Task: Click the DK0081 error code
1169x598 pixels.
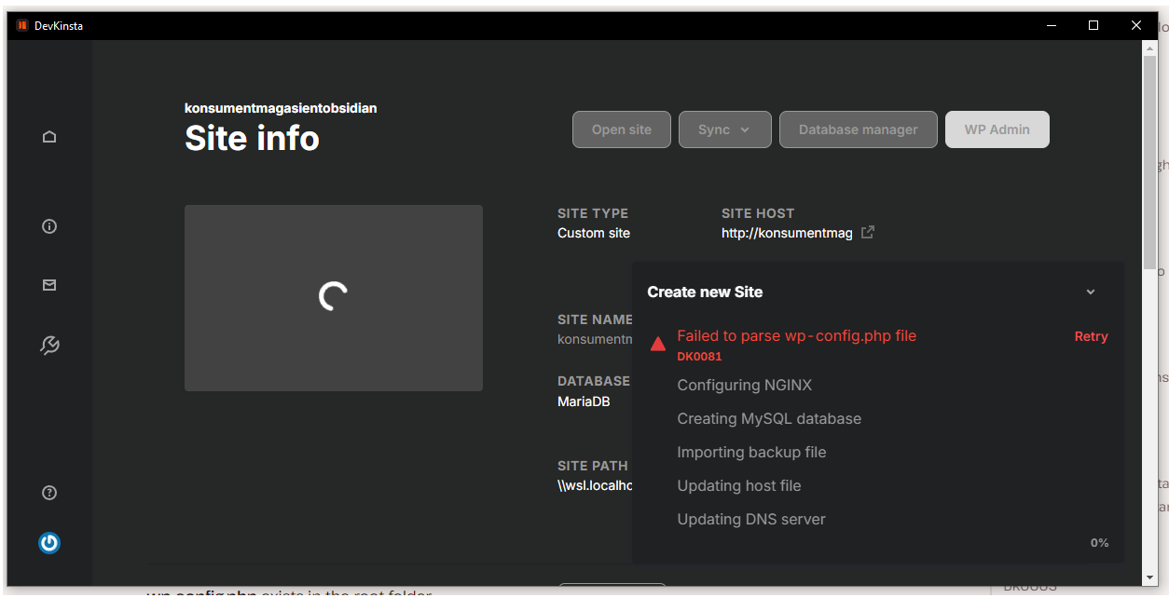Action: [699, 356]
